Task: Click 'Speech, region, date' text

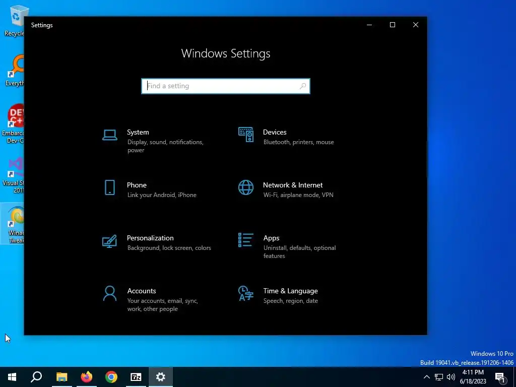Action: (291, 301)
